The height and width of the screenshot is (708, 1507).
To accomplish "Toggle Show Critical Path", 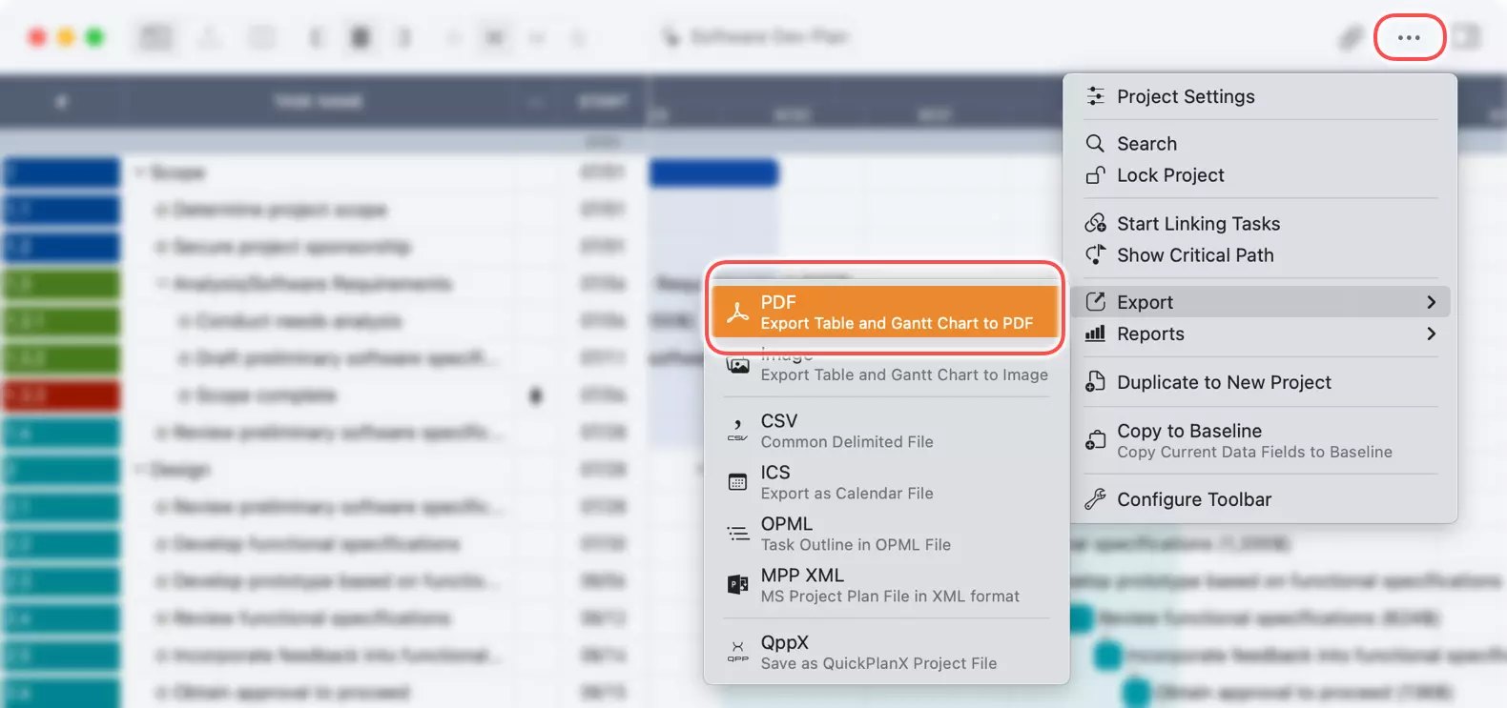I will tap(1194, 255).
